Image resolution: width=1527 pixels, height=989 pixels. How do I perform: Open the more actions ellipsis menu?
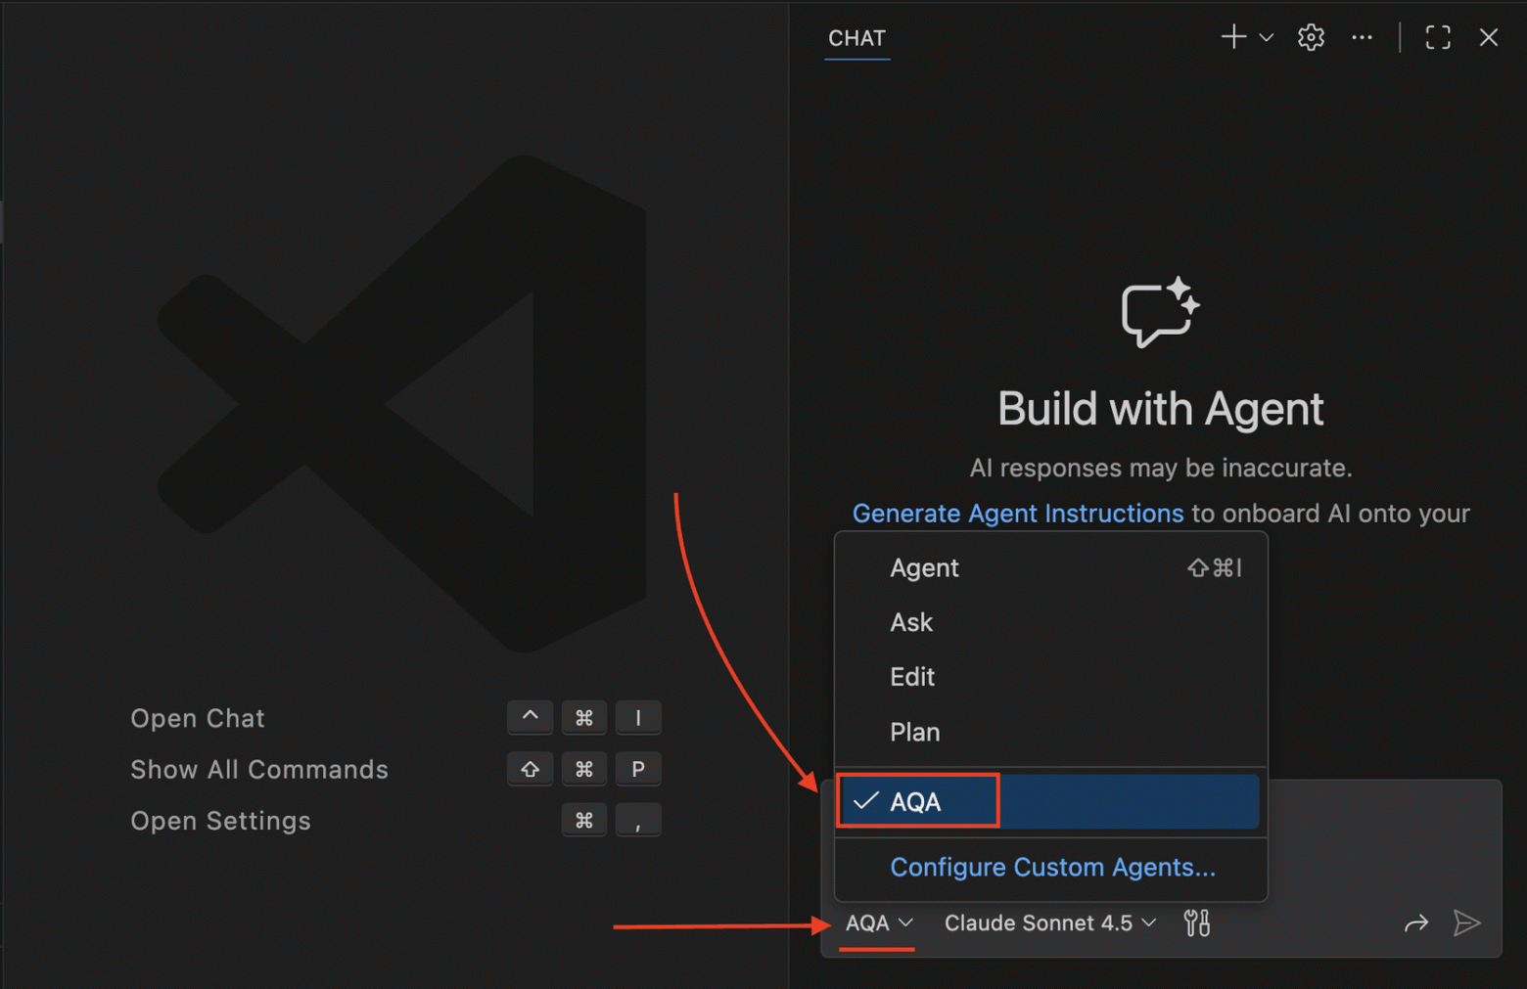coord(1362,37)
